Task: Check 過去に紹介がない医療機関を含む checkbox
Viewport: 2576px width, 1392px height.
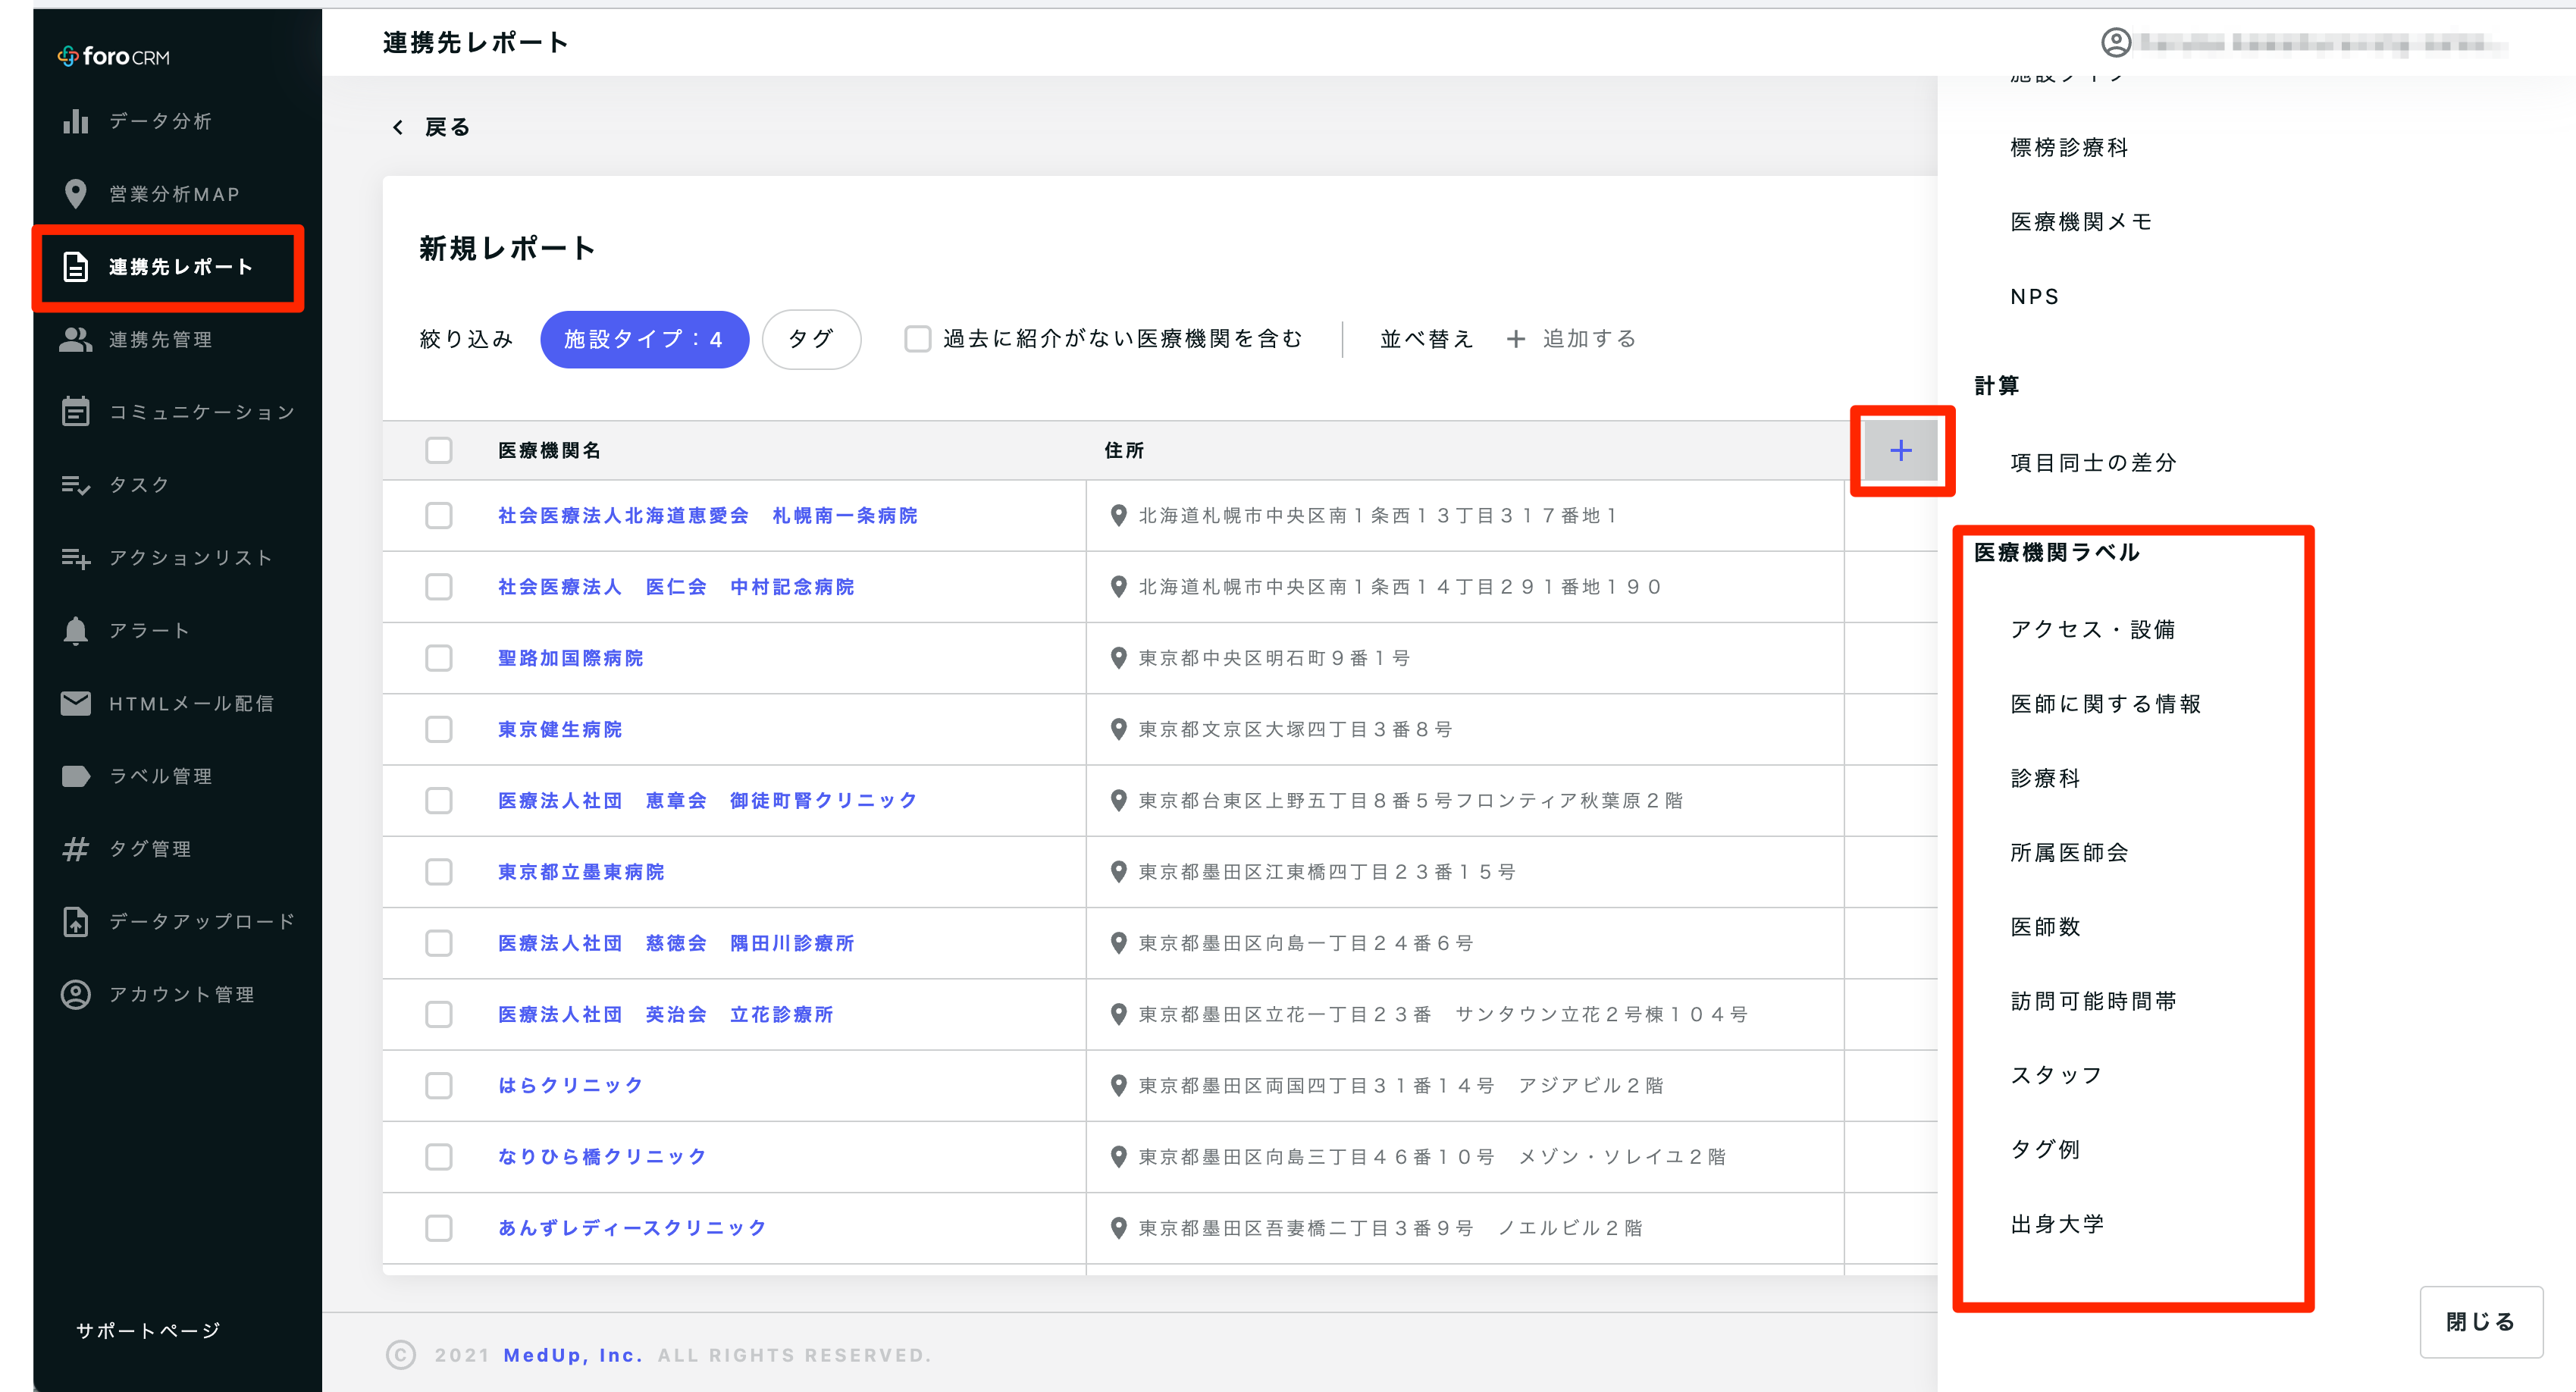Action: coord(917,339)
